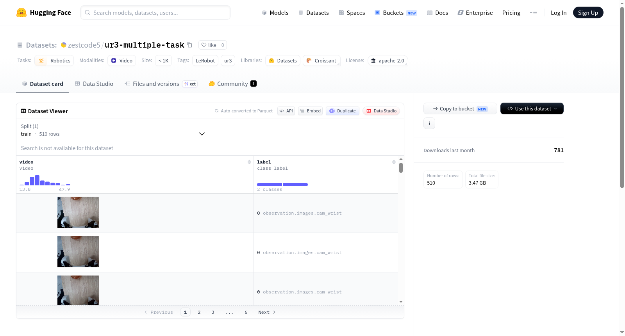The image size is (625, 336).
Task: Open Data Studio from the viewer header
Action: click(x=381, y=111)
